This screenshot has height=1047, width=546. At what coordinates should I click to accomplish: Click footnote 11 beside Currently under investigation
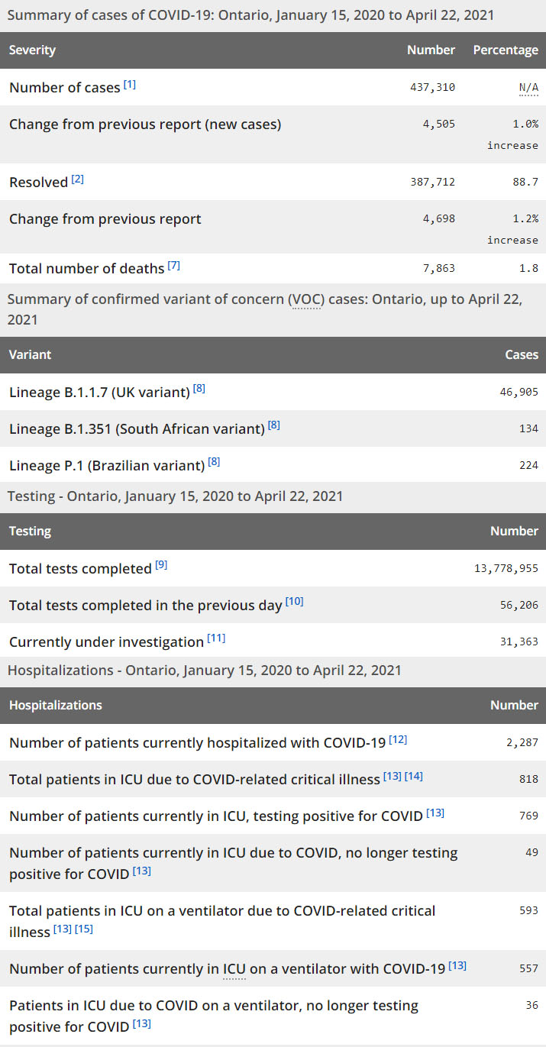click(216, 638)
